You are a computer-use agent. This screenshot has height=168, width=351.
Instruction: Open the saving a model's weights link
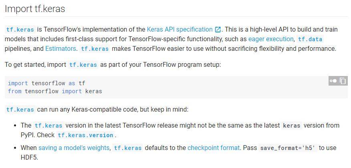[74, 148]
